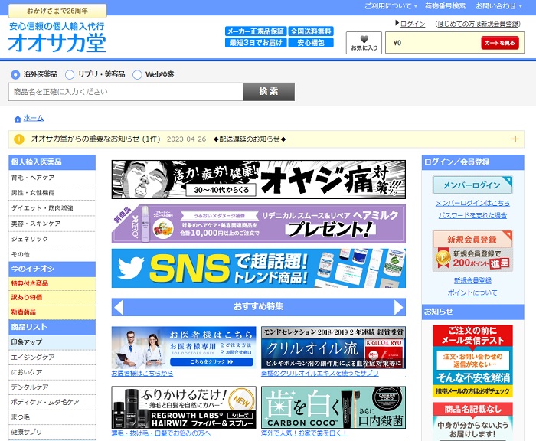Click the お家で歯を白く link
Viewport: 536px width, 441px height.
[304, 433]
